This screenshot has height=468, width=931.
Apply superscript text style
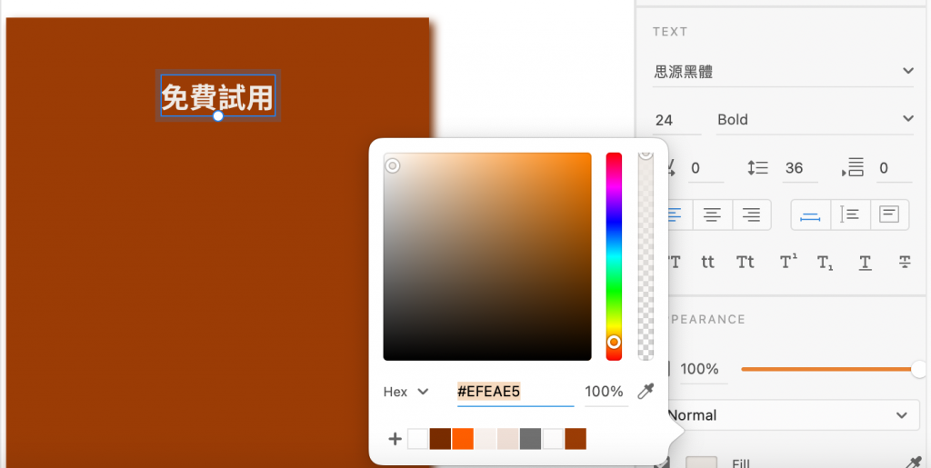788,262
